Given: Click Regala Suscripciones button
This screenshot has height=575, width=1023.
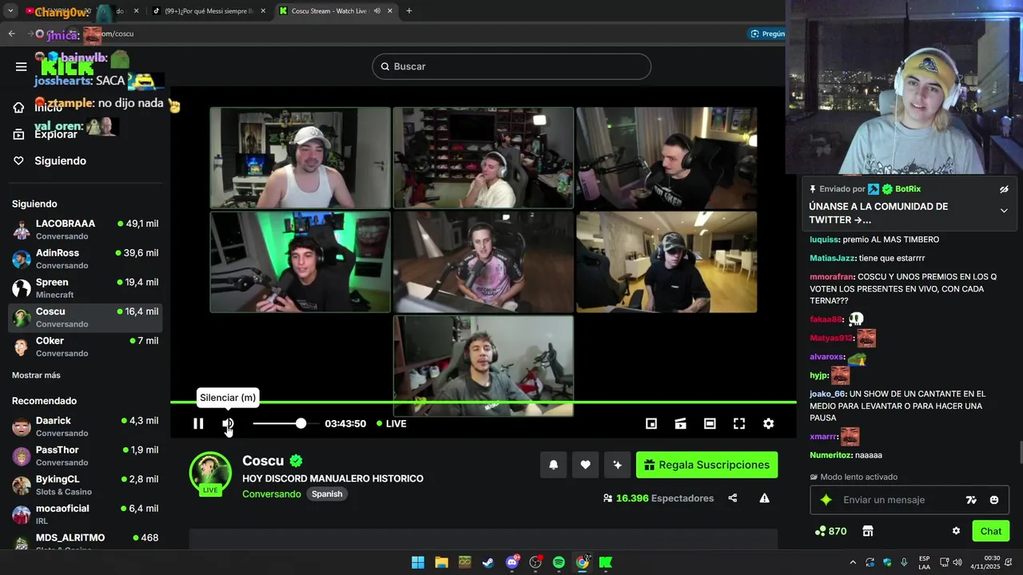Looking at the screenshot, I should click(707, 465).
